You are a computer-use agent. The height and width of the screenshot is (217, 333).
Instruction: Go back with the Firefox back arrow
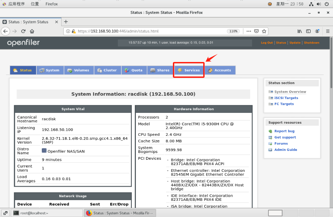[x=5, y=31]
